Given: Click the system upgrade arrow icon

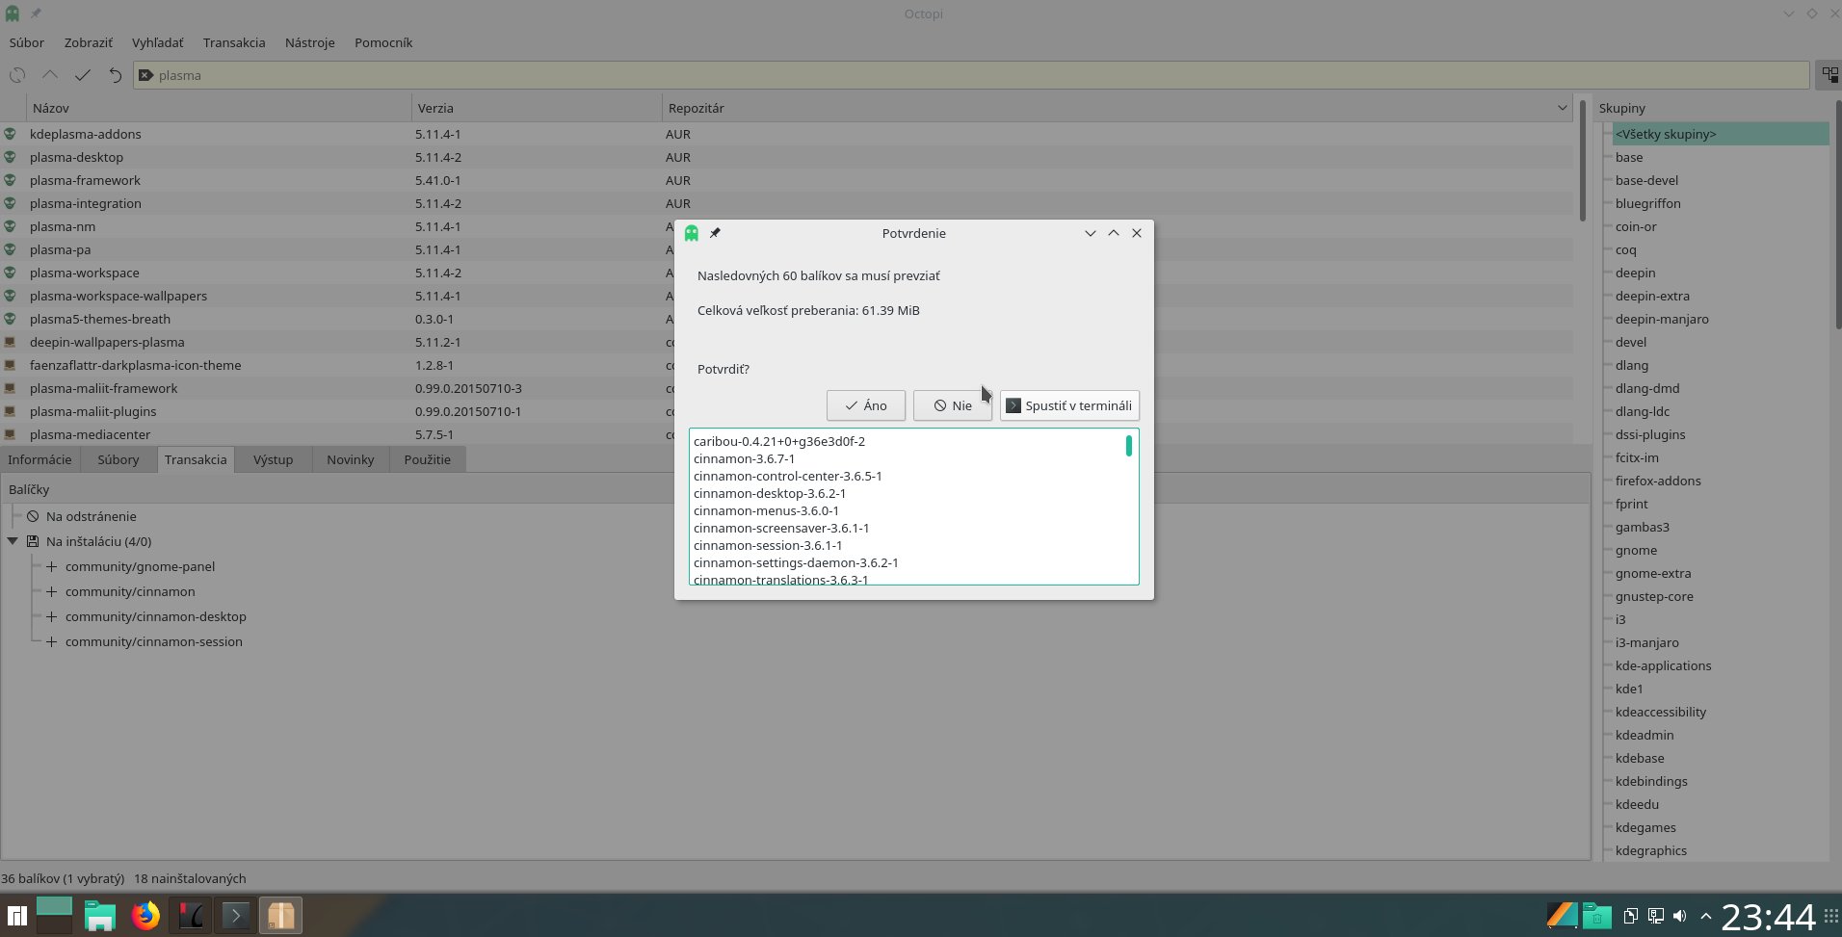Looking at the screenshot, I should [x=50, y=75].
